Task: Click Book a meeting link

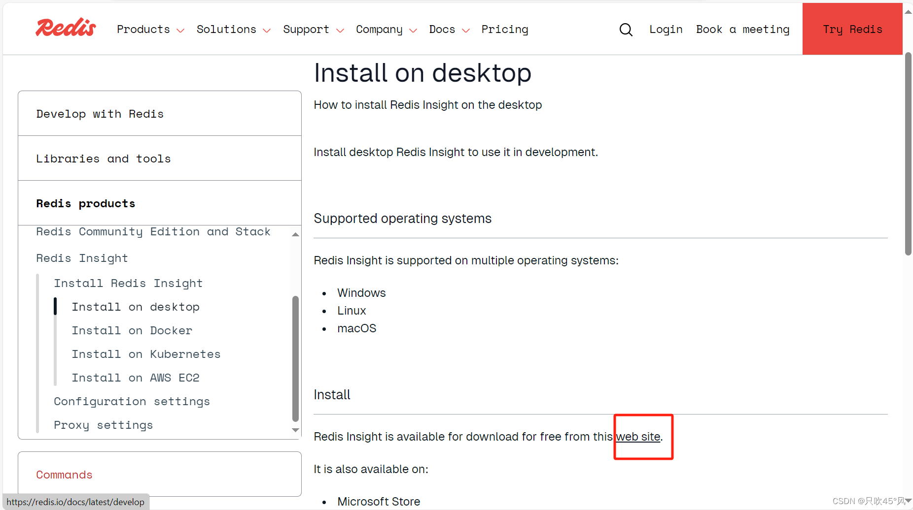Action: click(x=743, y=30)
